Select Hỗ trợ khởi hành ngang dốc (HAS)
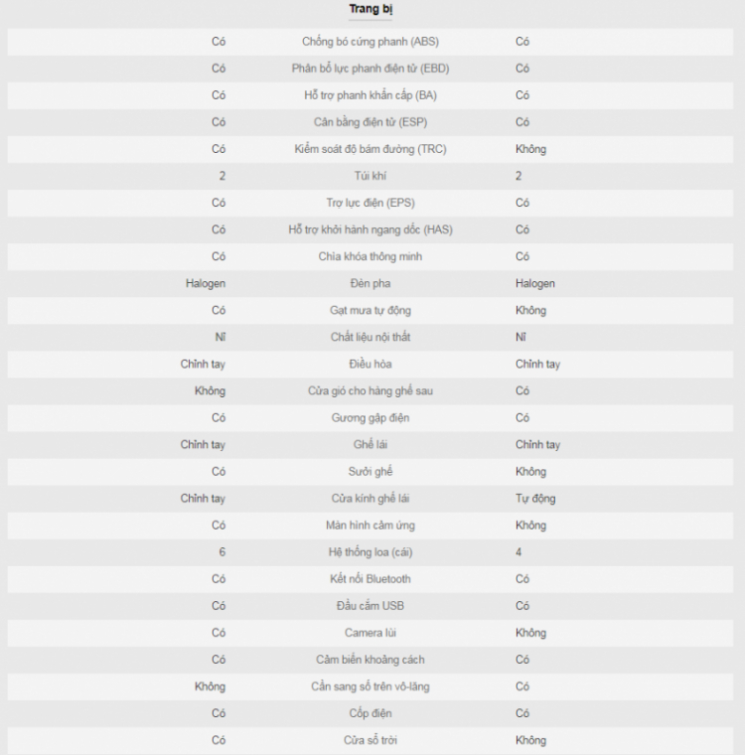Screen dimensions: 745x755 pos(371,229)
